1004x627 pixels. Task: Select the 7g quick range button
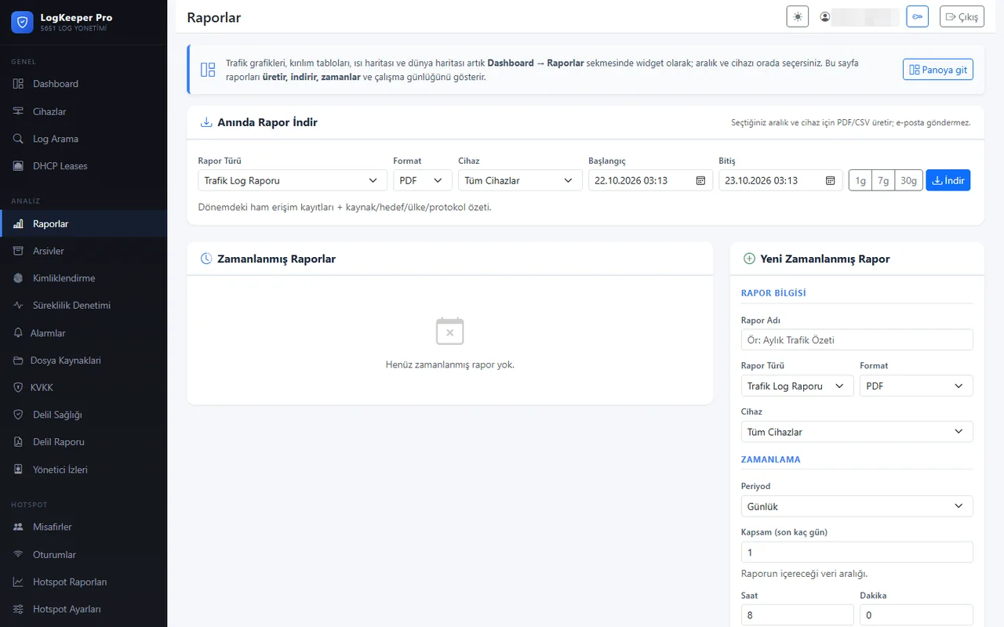[x=883, y=180]
